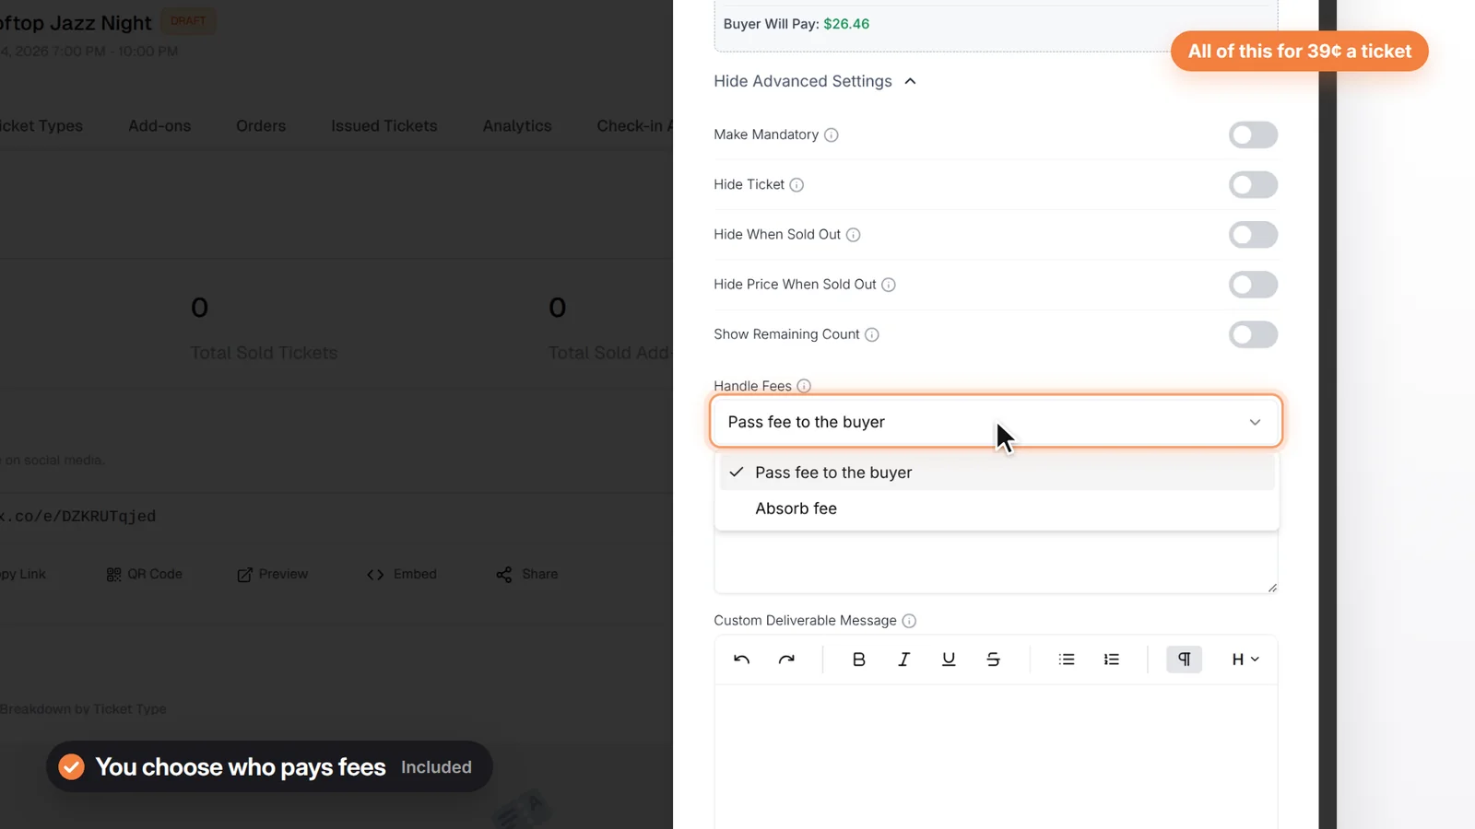The height and width of the screenshot is (829, 1475).
Task: Apply strikethrough formatting in message editor
Action: (x=993, y=660)
